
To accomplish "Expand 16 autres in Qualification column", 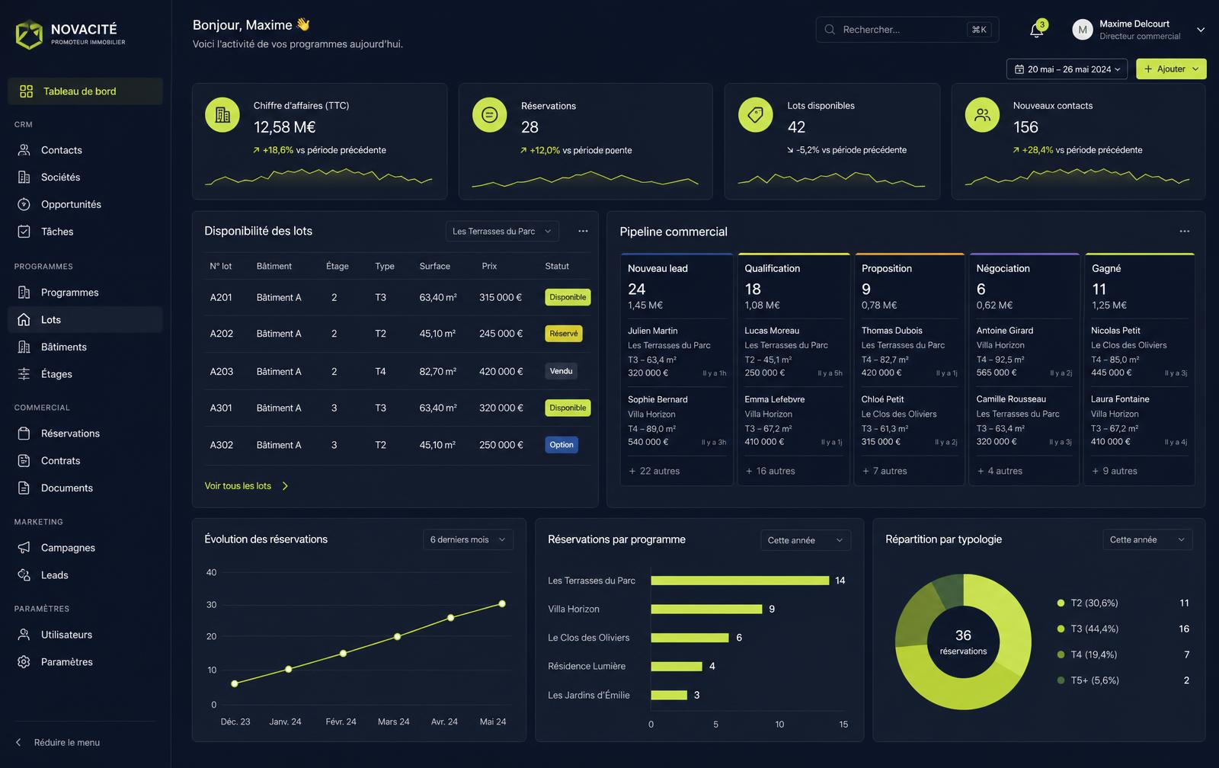I will click(770, 471).
